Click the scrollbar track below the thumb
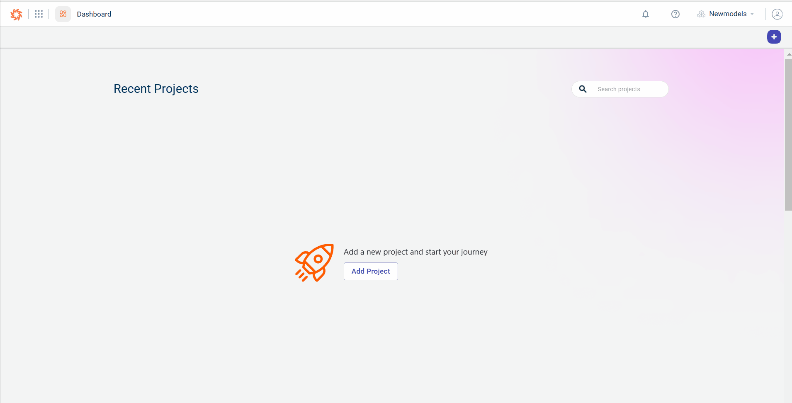 coord(788,307)
